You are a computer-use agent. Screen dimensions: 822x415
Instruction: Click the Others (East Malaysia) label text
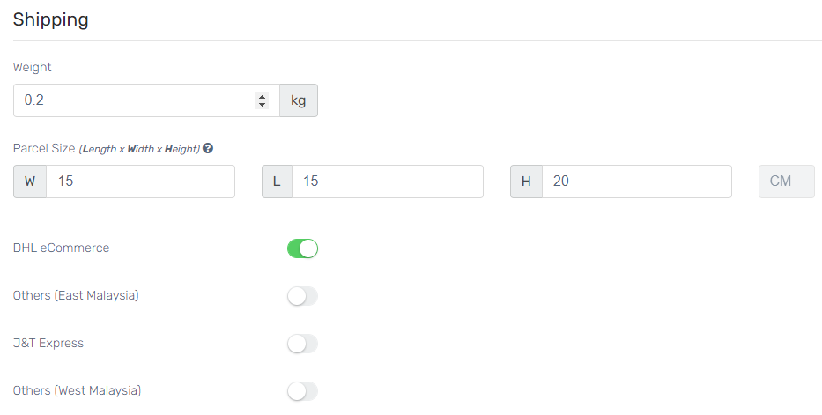[76, 295]
